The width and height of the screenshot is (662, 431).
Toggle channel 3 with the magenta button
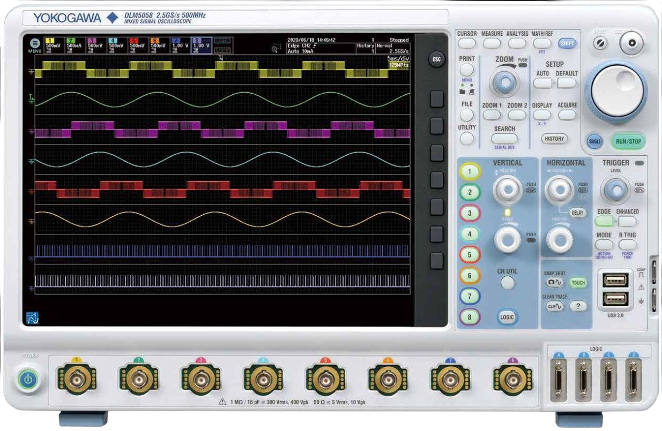tap(470, 213)
